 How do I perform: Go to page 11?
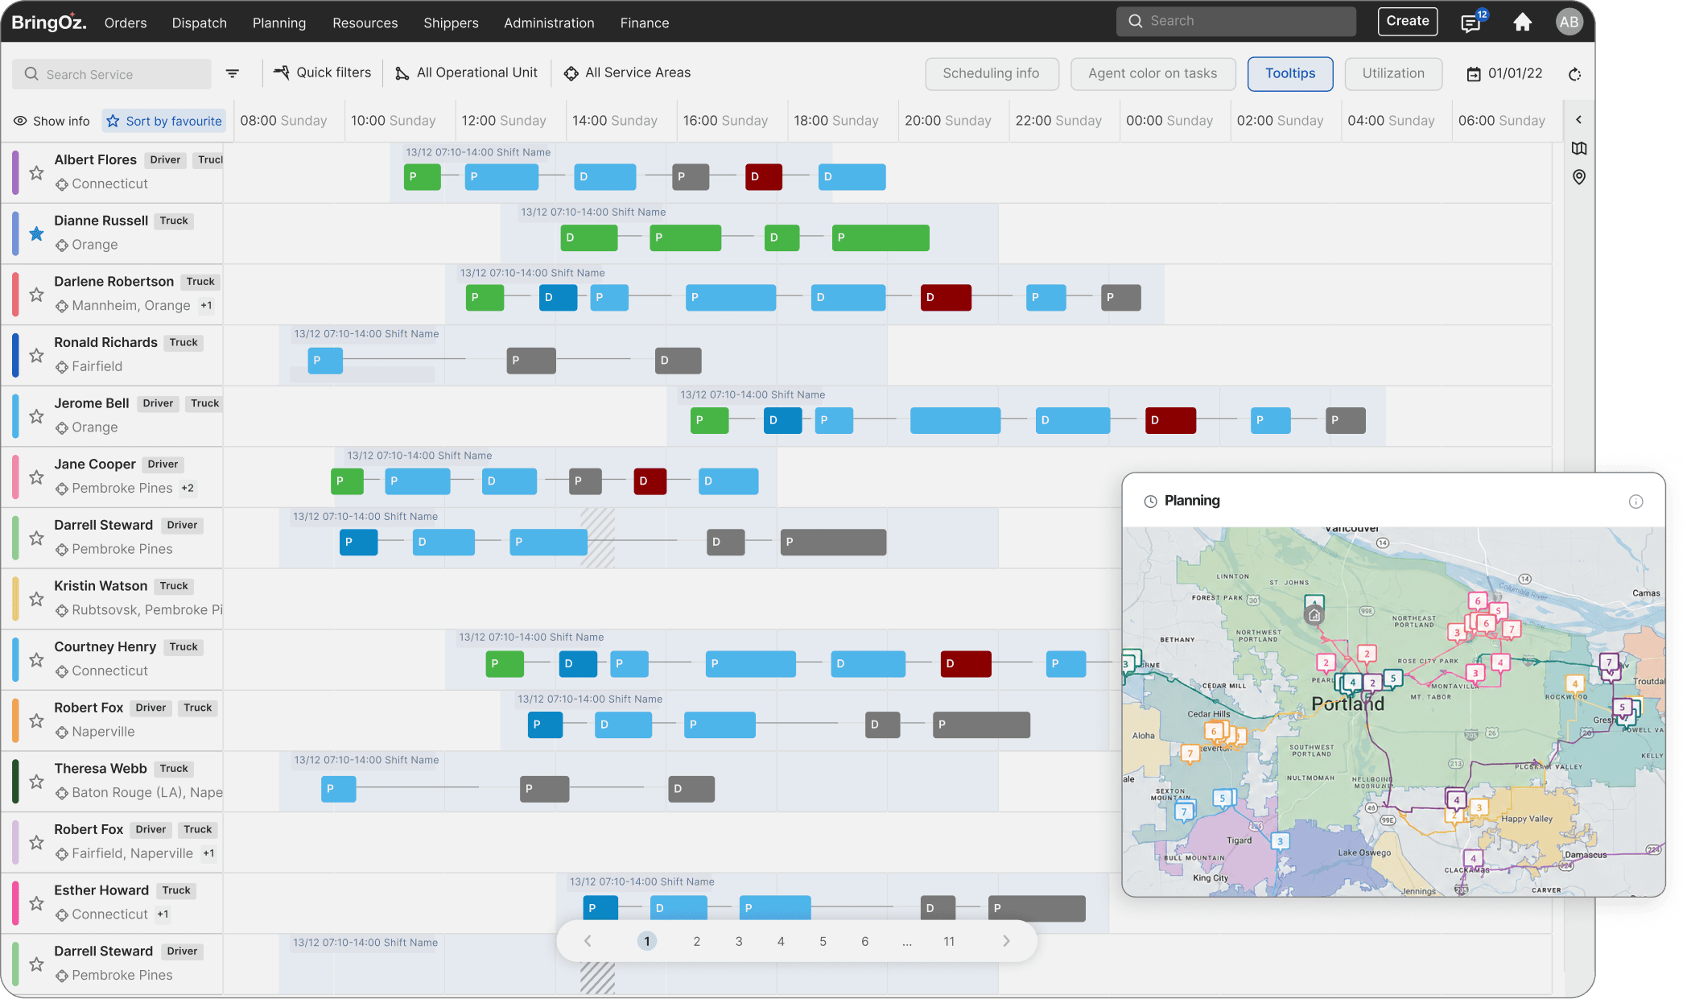coord(949,941)
